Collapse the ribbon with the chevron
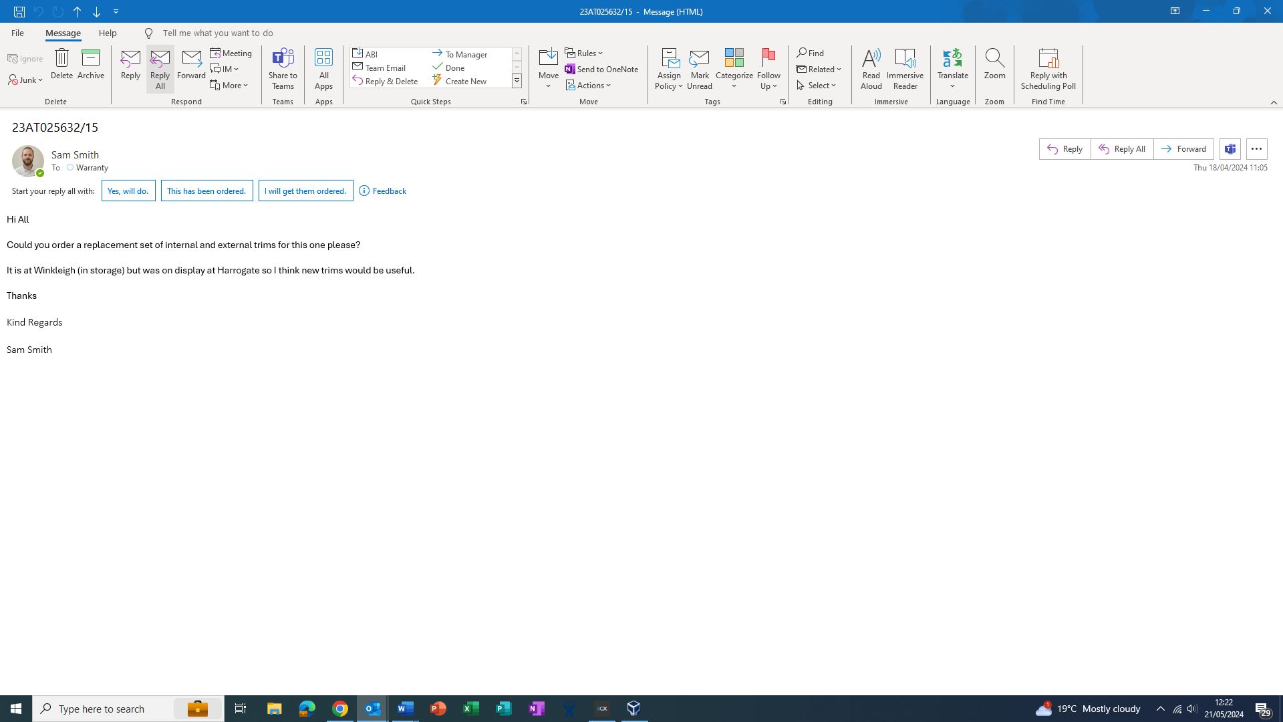Screen dimensions: 1283x722 pos(1273,102)
